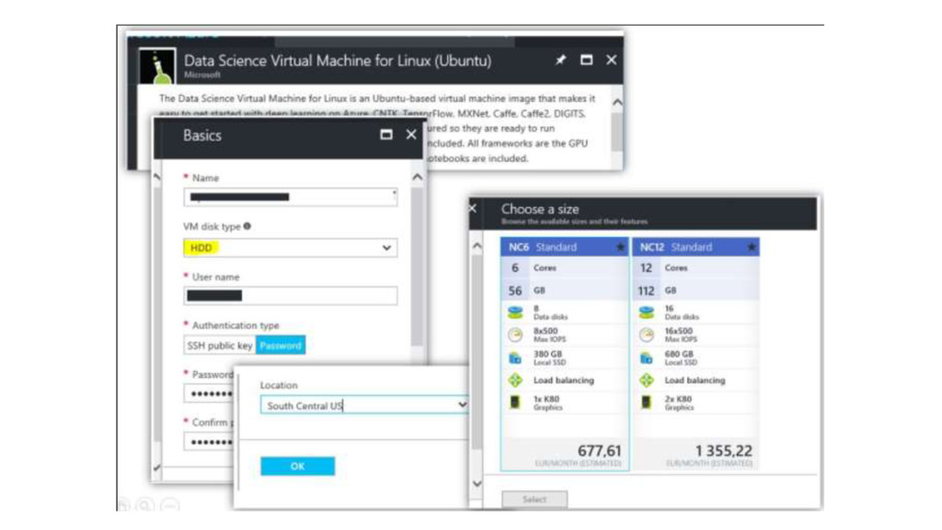
Task: Maximize the Basics blade
Action: pyautogui.click(x=386, y=134)
